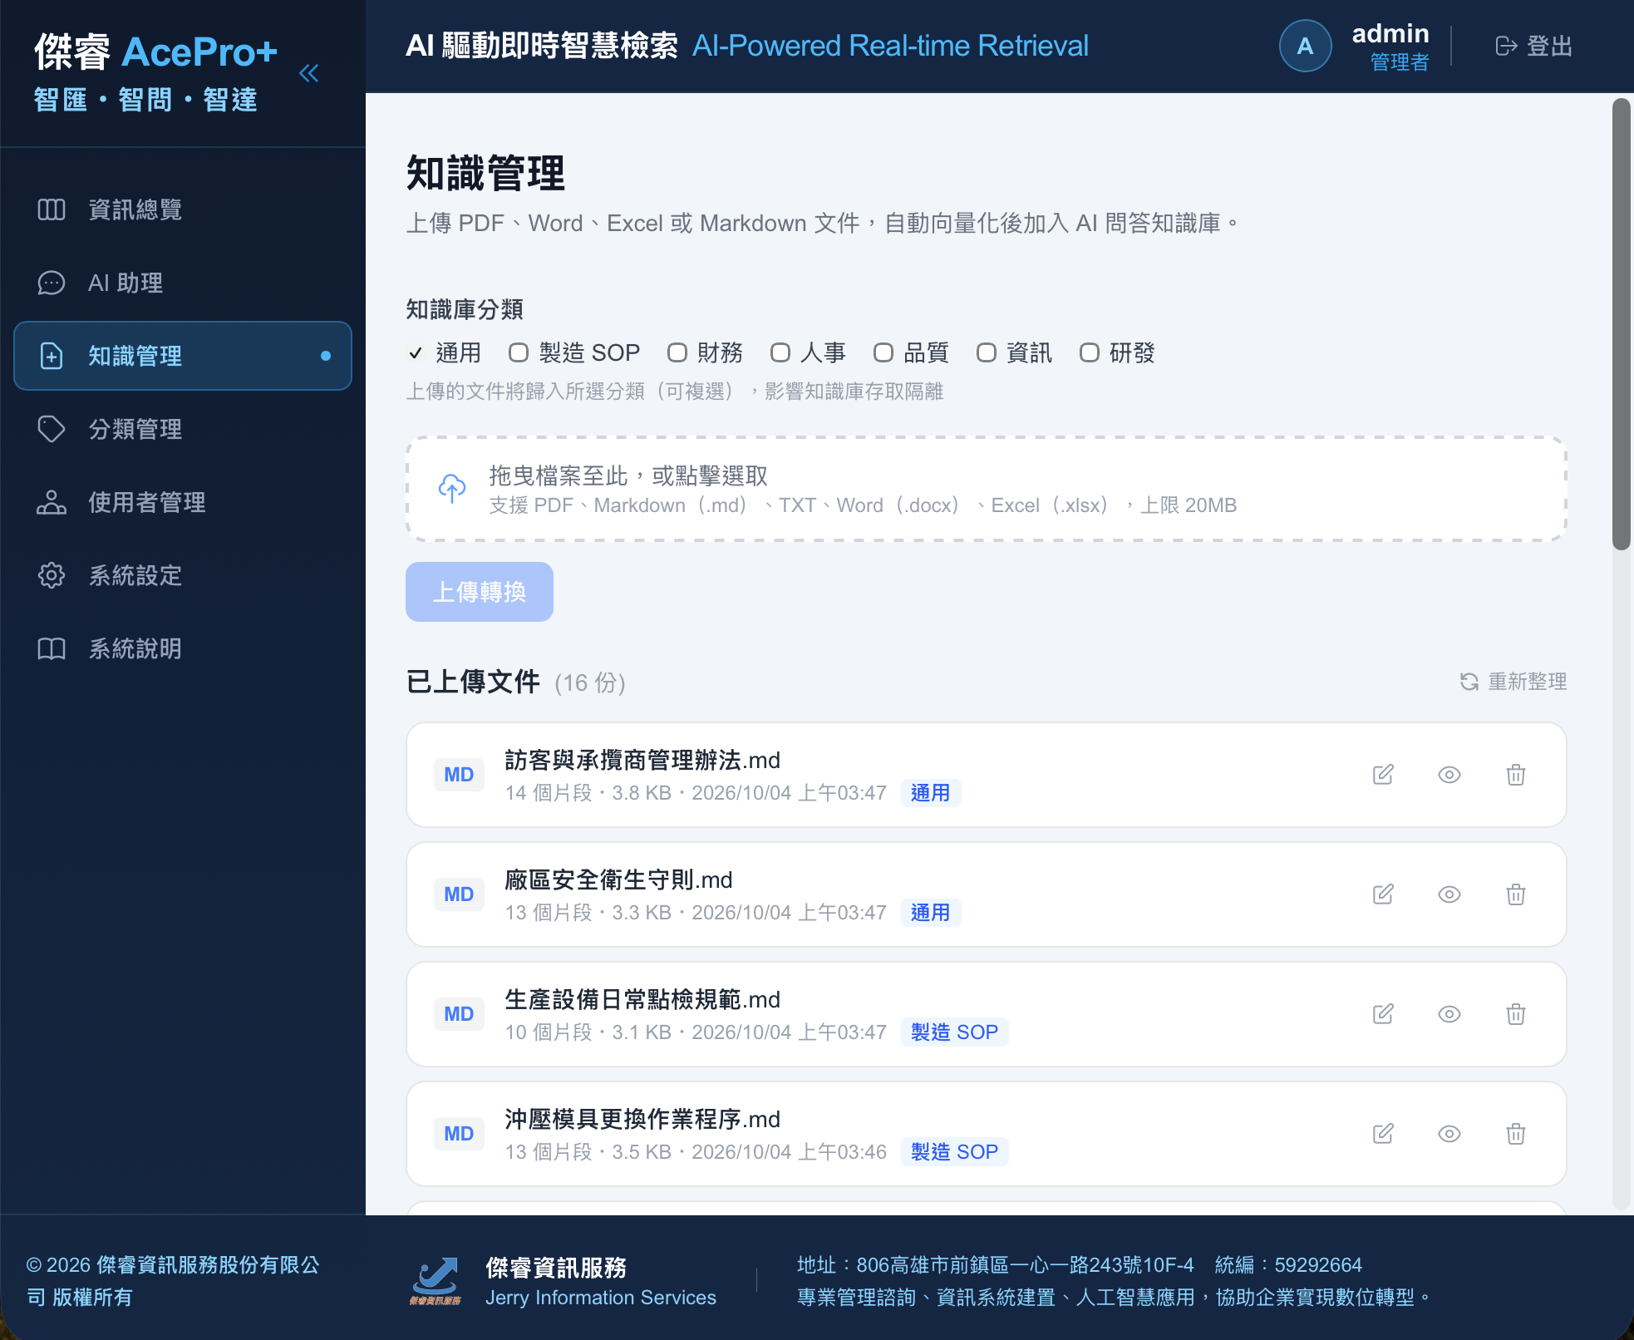Viewport: 1634px width, 1340px height.
Task: Check the 品質 category checkbox
Action: click(883, 353)
